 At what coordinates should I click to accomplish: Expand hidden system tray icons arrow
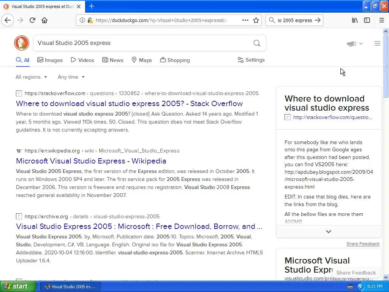pos(360,287)
